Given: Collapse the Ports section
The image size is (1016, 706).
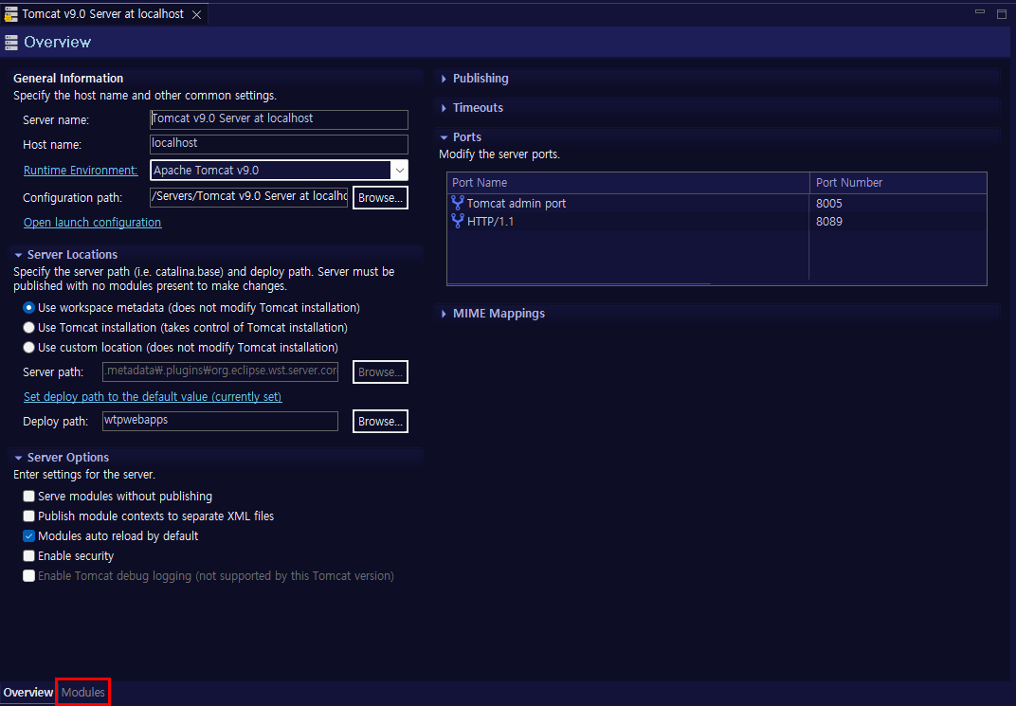Looking at the screenshot, I should tap(444, 137).
